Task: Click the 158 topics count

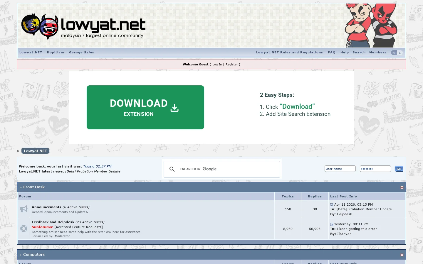Action: click(x=288, y=209)
